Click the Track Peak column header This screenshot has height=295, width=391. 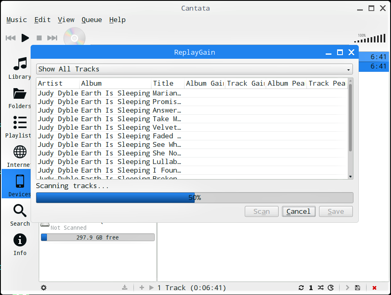[327, 83]
